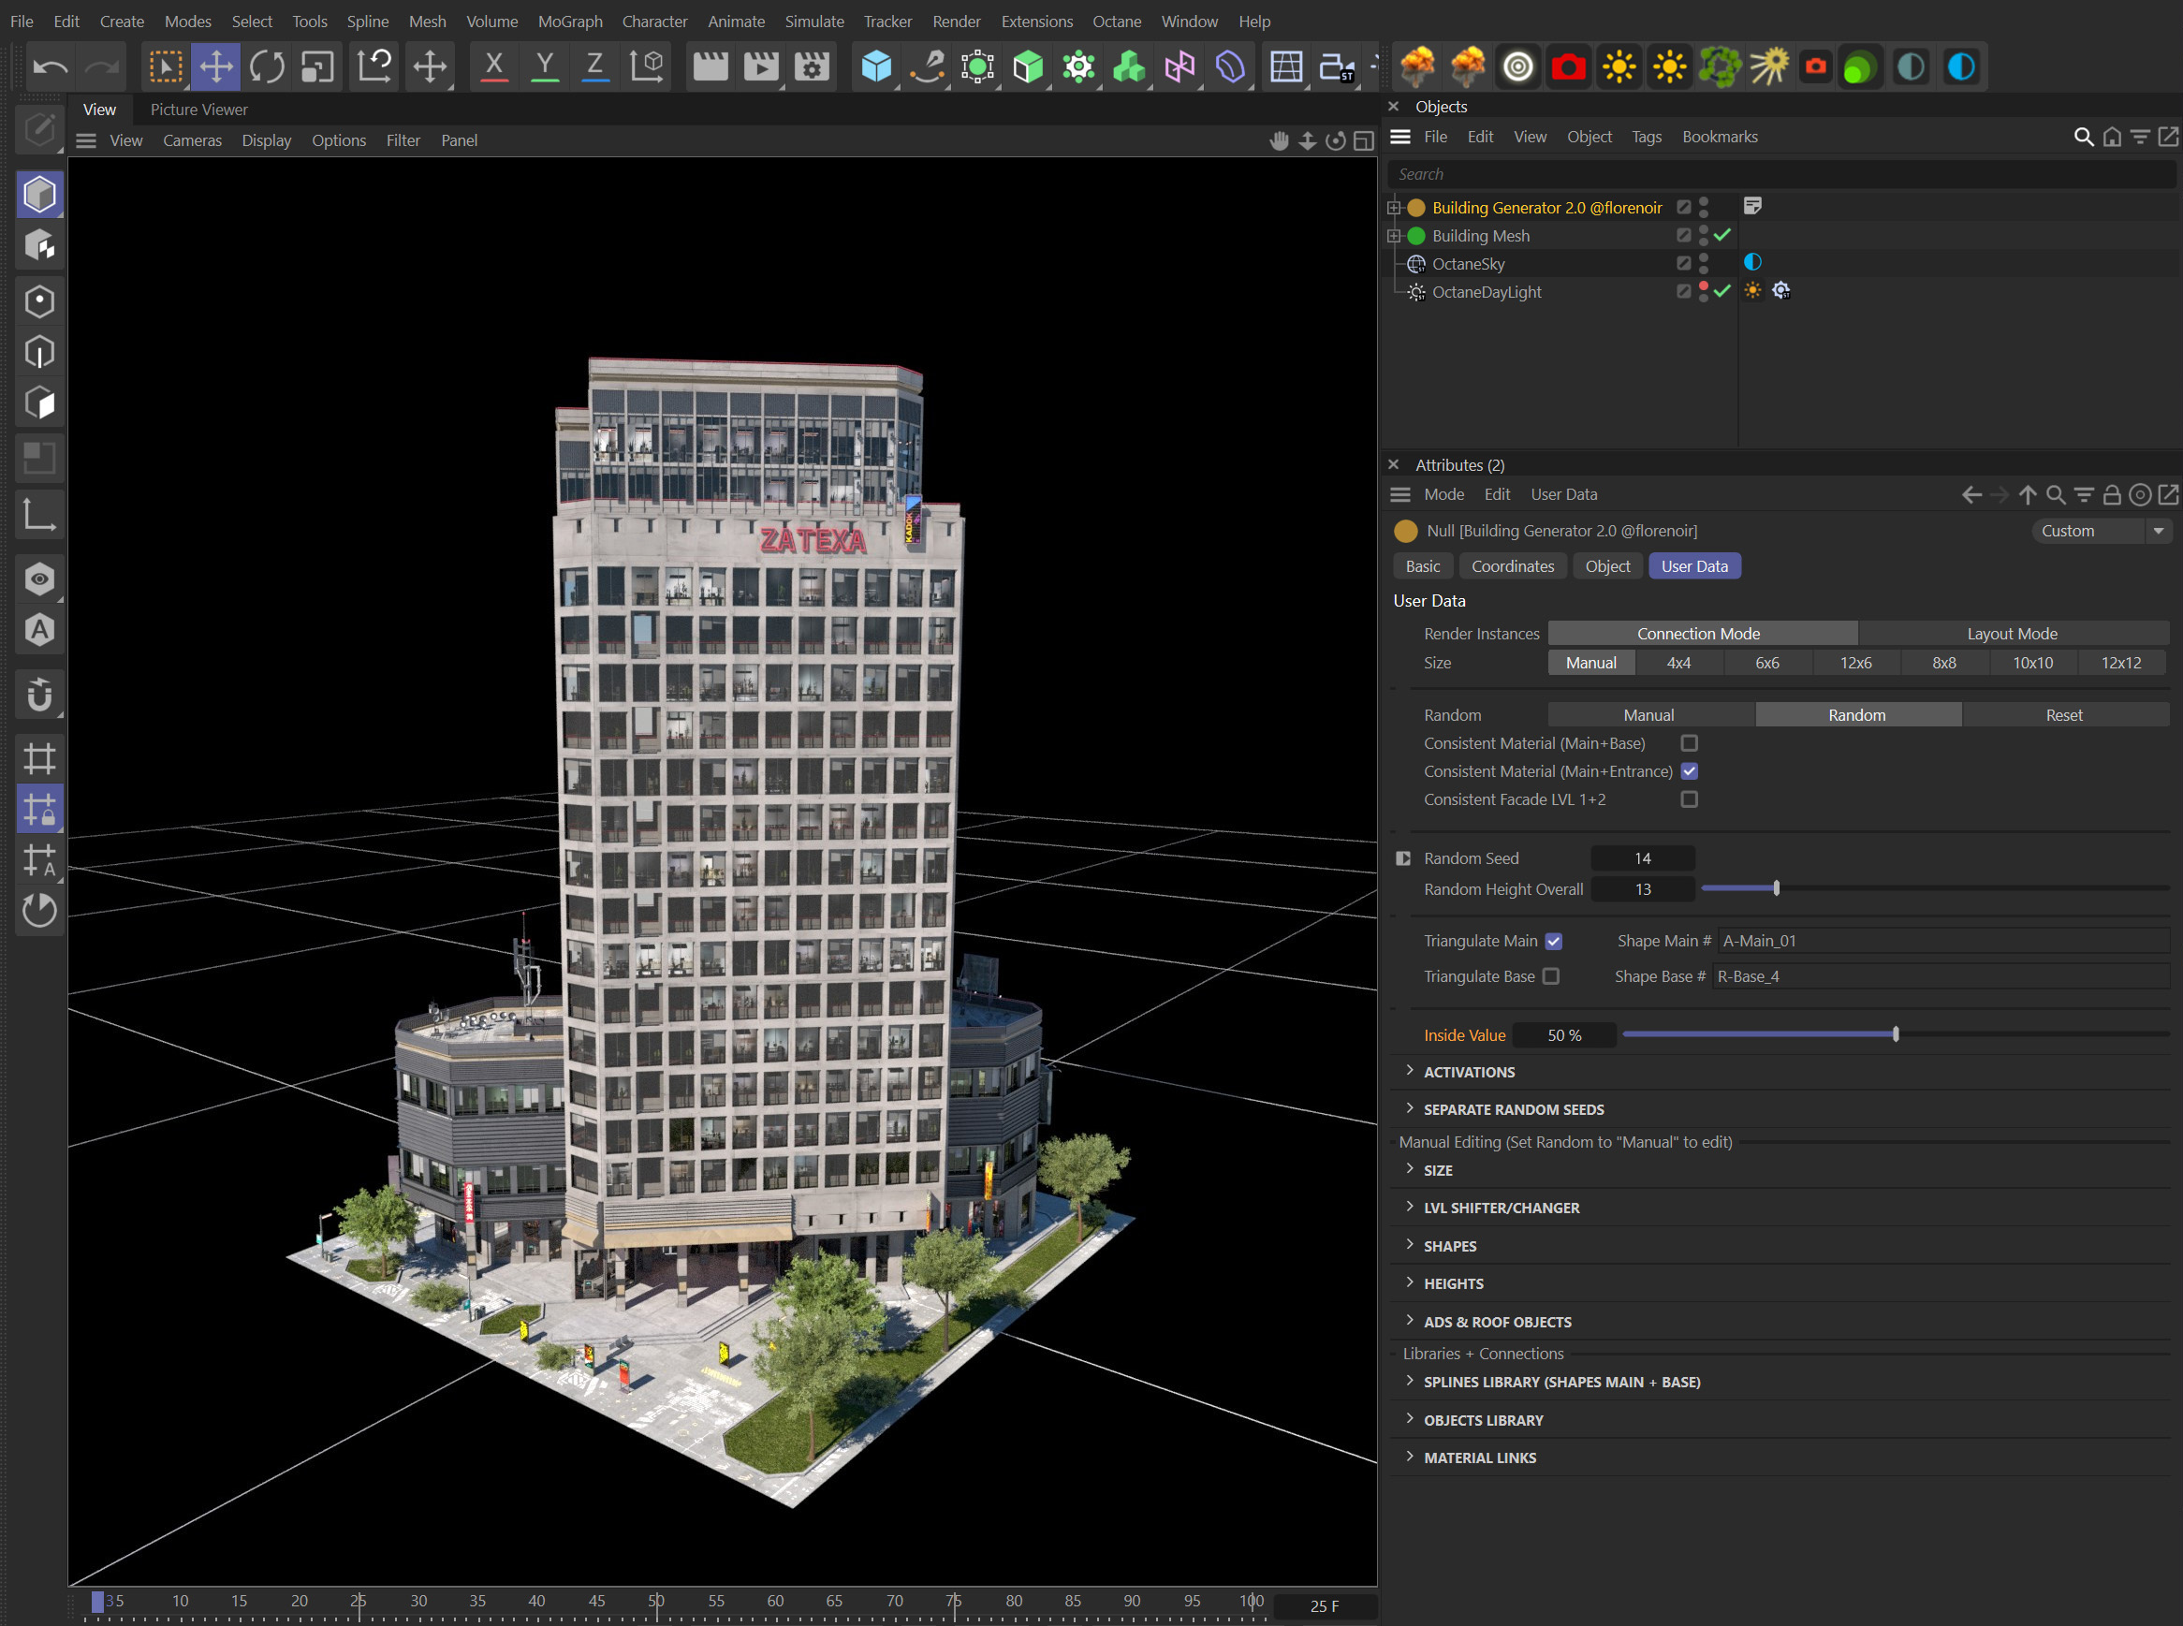This screenshot has height=1626, width=2183.
Task: Expand the ACTIVATIONS section
Action: 1469,1072
